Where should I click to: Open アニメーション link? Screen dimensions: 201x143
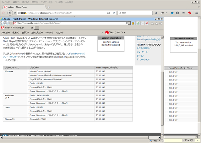pos(143,59)
